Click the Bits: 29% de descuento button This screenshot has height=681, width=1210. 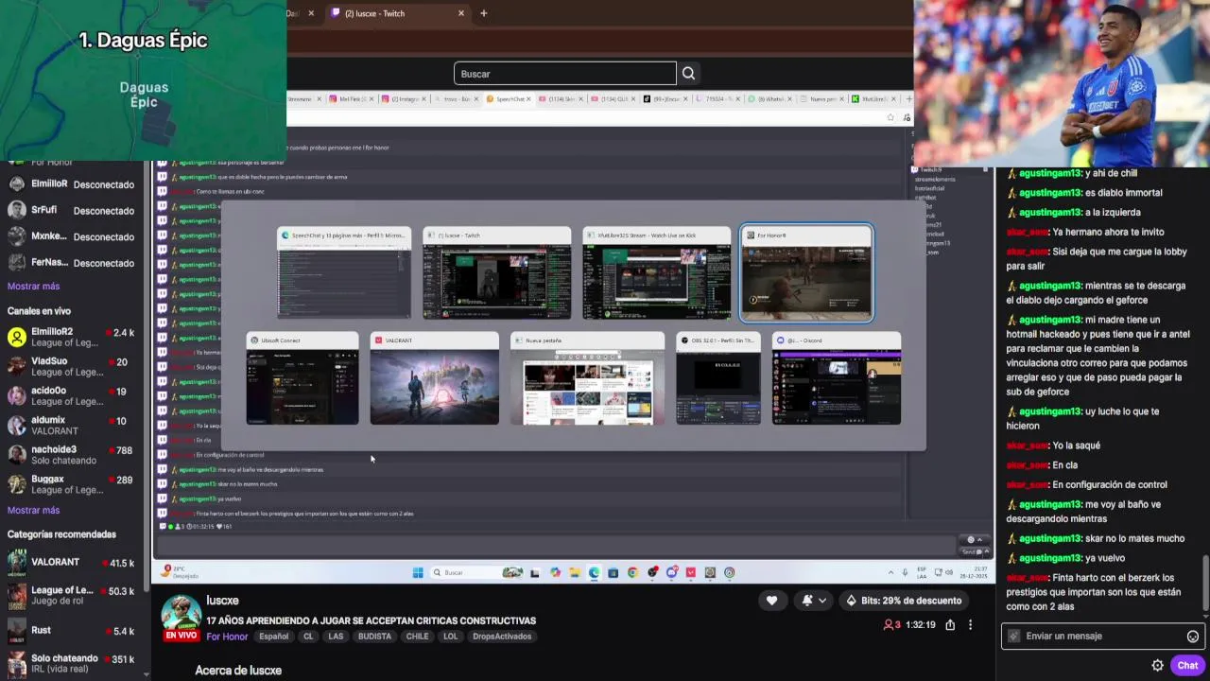click(x=904, y=601)
